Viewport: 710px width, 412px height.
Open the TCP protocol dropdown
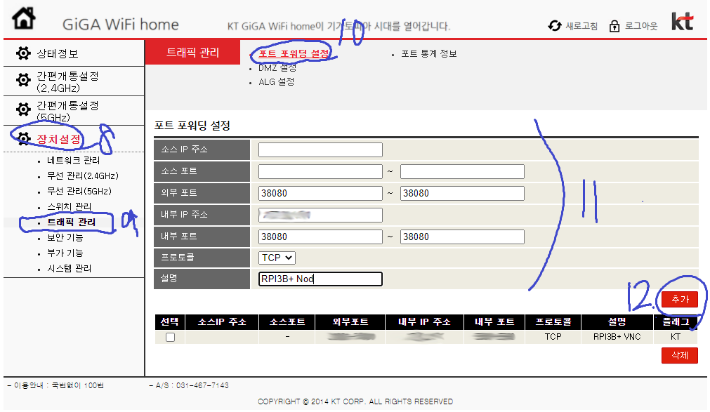[x=277, y=258]
